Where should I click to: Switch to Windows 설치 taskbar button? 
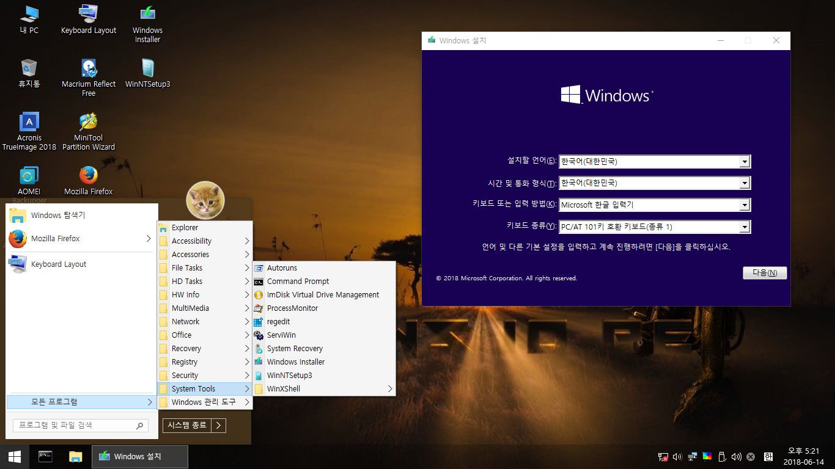pos(140,457)
